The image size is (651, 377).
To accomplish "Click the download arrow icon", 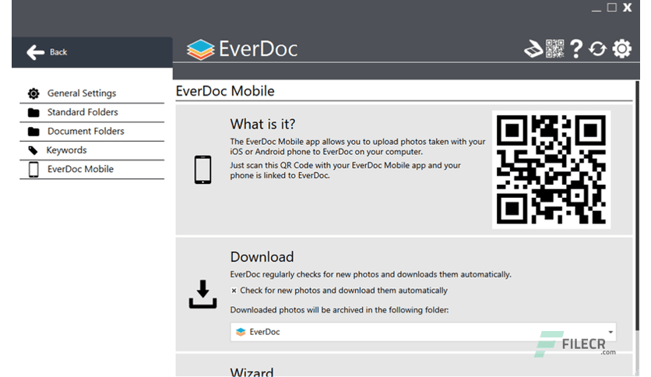I will (x=202, y=294).
